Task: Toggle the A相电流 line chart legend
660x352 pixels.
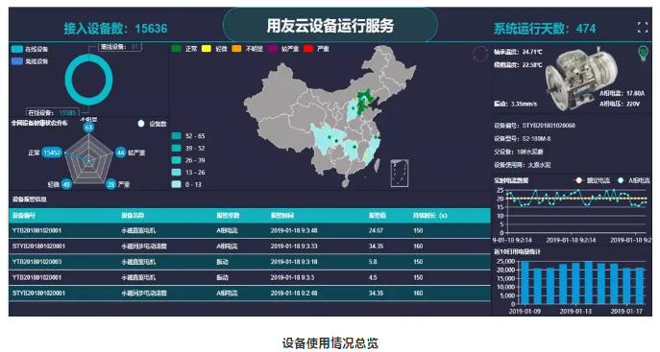Action: point(633,180)
